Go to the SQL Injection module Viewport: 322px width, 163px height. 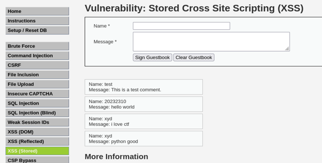tap(37, 103)
